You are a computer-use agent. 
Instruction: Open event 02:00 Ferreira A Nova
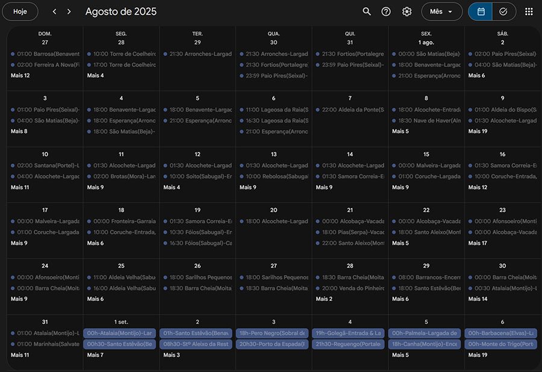(x=45, y=65)
